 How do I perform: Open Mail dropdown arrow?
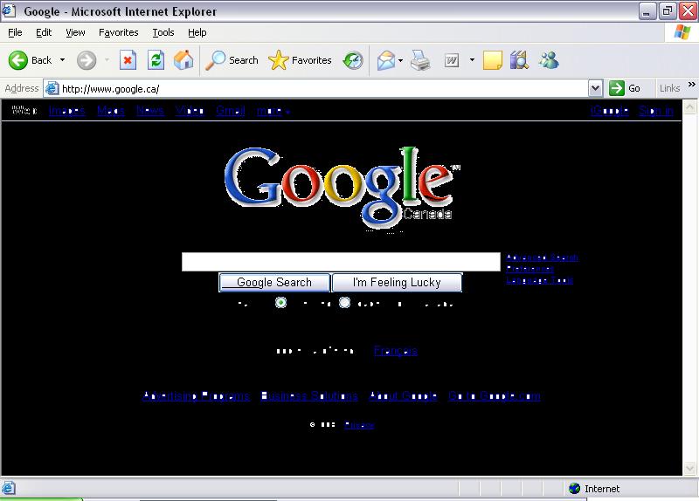click(400, 60)
